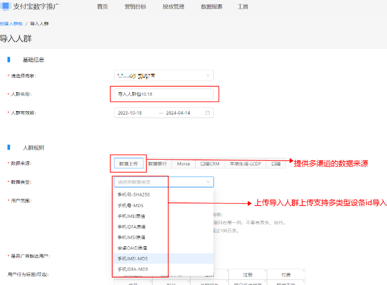The height and width of the screenshot is (285, 387).
Task: Click the 基础信息 section heading
Action: (x=33, y=60)
